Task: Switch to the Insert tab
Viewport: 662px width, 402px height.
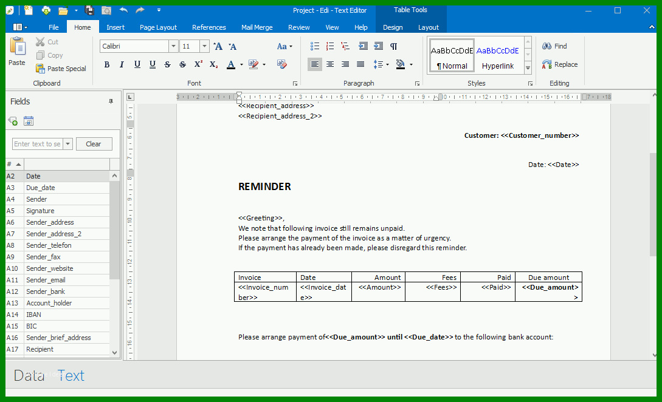Action: coord(116,27)
